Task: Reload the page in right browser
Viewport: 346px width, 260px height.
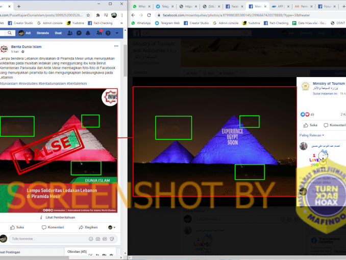Action: coord(149,15)
